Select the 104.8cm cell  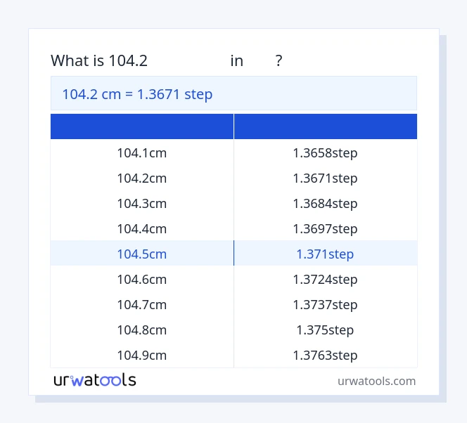[x=141, y=330]
